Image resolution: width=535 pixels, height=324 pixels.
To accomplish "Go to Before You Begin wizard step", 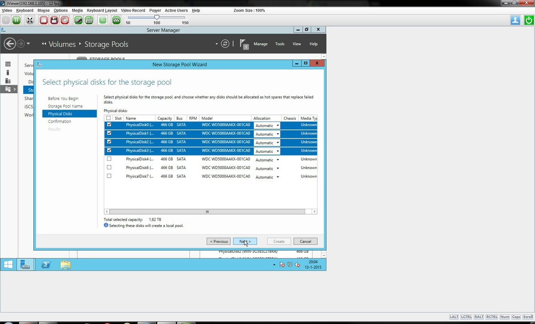I will tap(63, 98).
